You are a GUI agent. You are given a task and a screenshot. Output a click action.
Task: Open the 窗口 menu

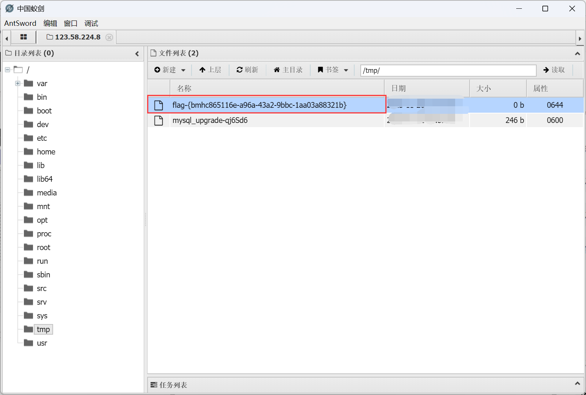(x=71, y=23)
